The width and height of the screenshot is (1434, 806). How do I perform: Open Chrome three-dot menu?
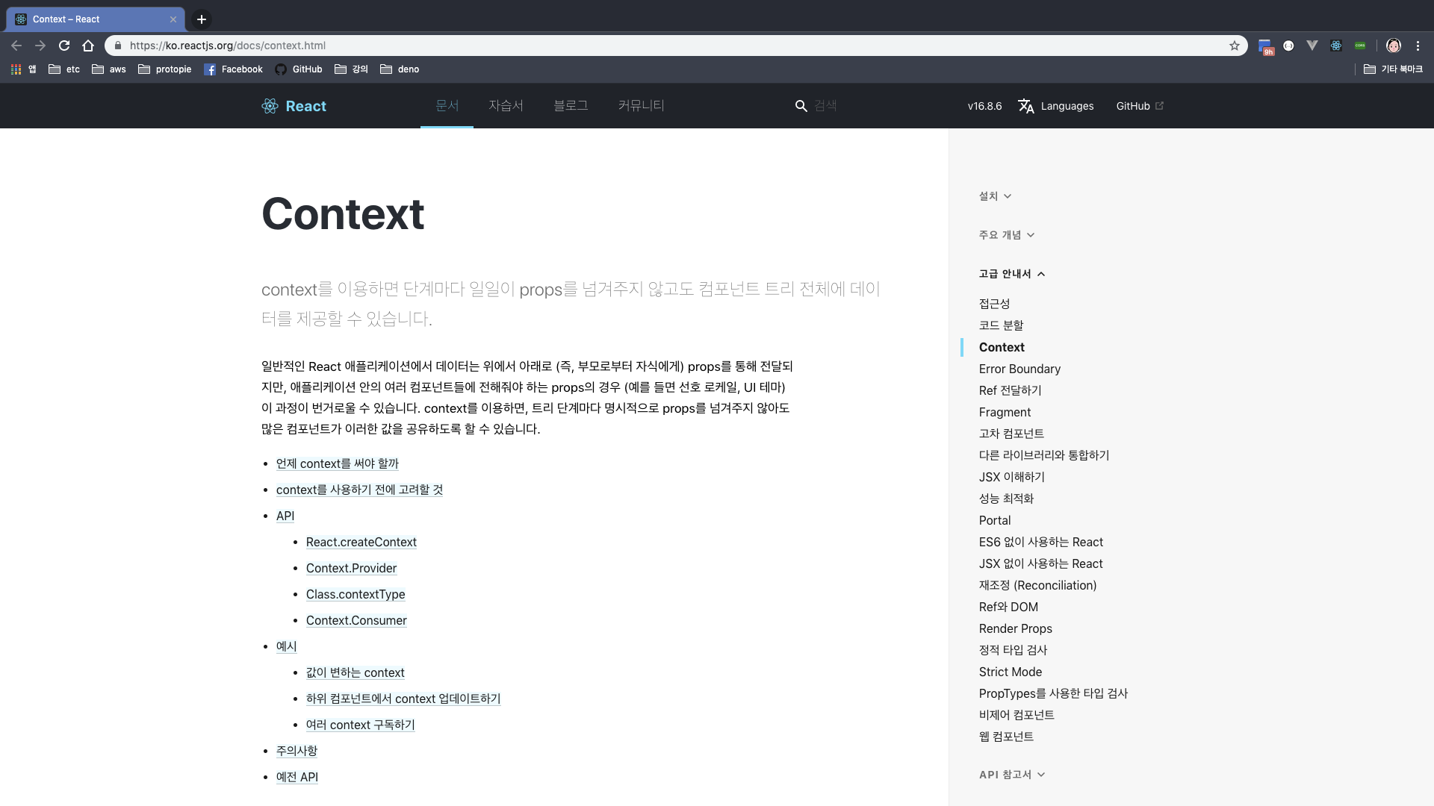(1418, 46)
